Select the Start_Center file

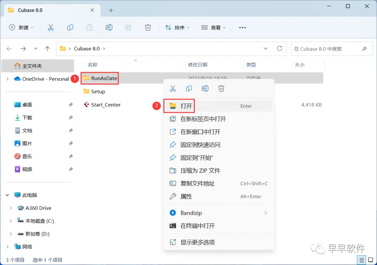coord(102,105)
